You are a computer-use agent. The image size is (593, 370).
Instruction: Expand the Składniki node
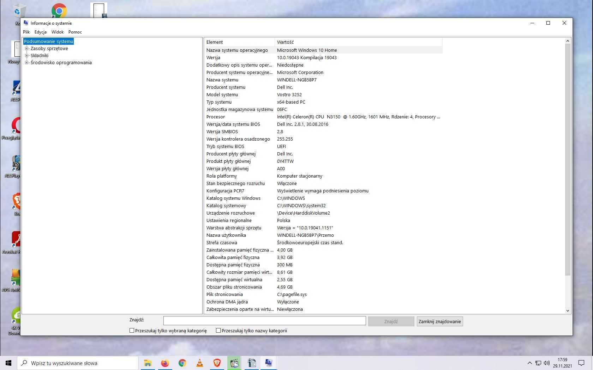26,56
